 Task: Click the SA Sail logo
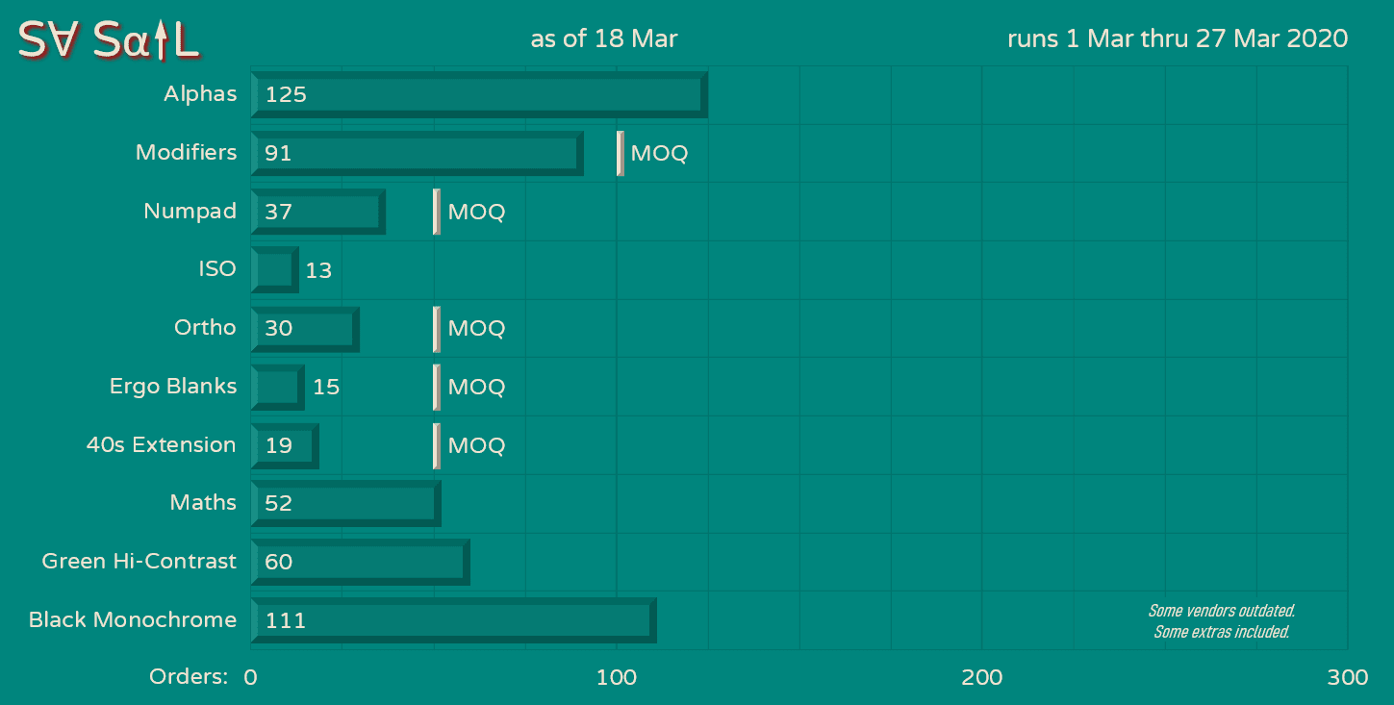[x=109, y=39]
